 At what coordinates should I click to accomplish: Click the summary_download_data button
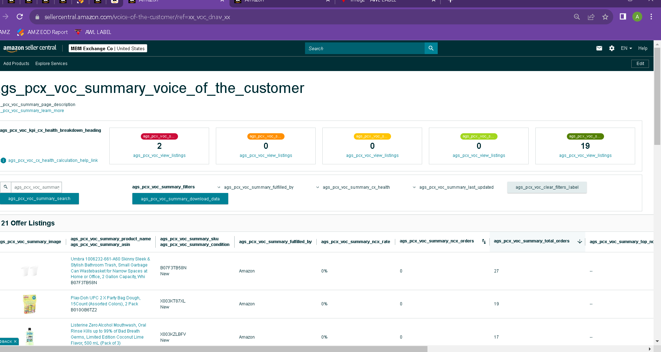click(x=180, y=199)
